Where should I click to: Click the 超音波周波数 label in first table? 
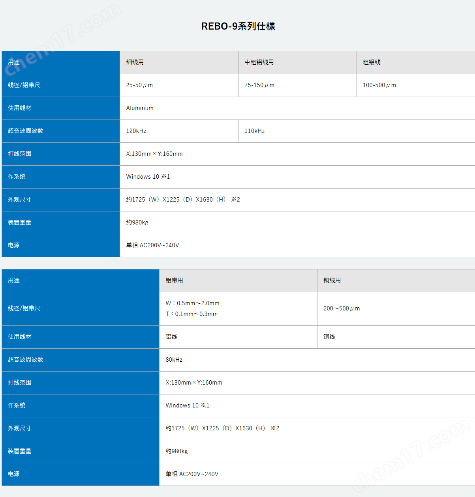point(26,131)
